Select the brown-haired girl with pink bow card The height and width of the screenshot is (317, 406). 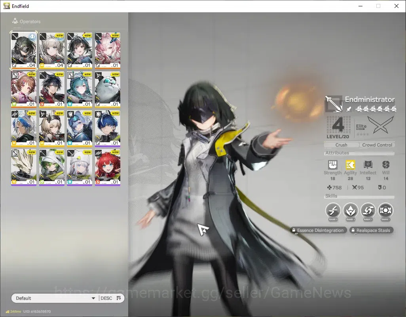pos(24,90)
